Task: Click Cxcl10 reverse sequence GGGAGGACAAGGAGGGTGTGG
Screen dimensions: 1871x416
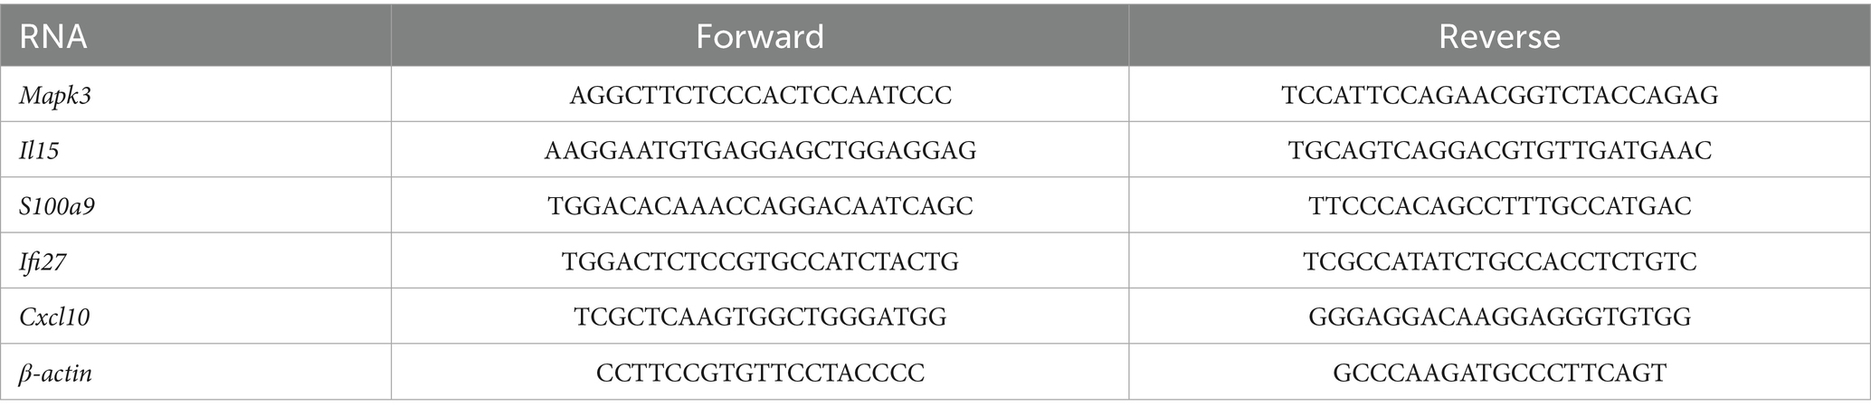Action: [x=1499, y=317]
